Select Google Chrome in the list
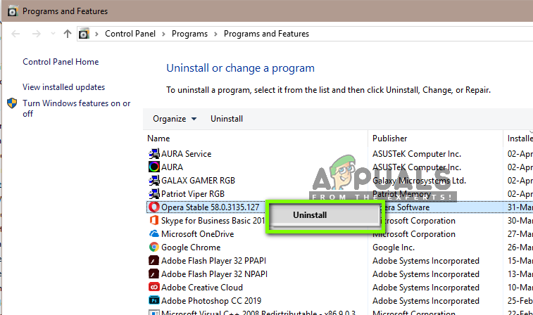533x315 pixels. point(191,247)
